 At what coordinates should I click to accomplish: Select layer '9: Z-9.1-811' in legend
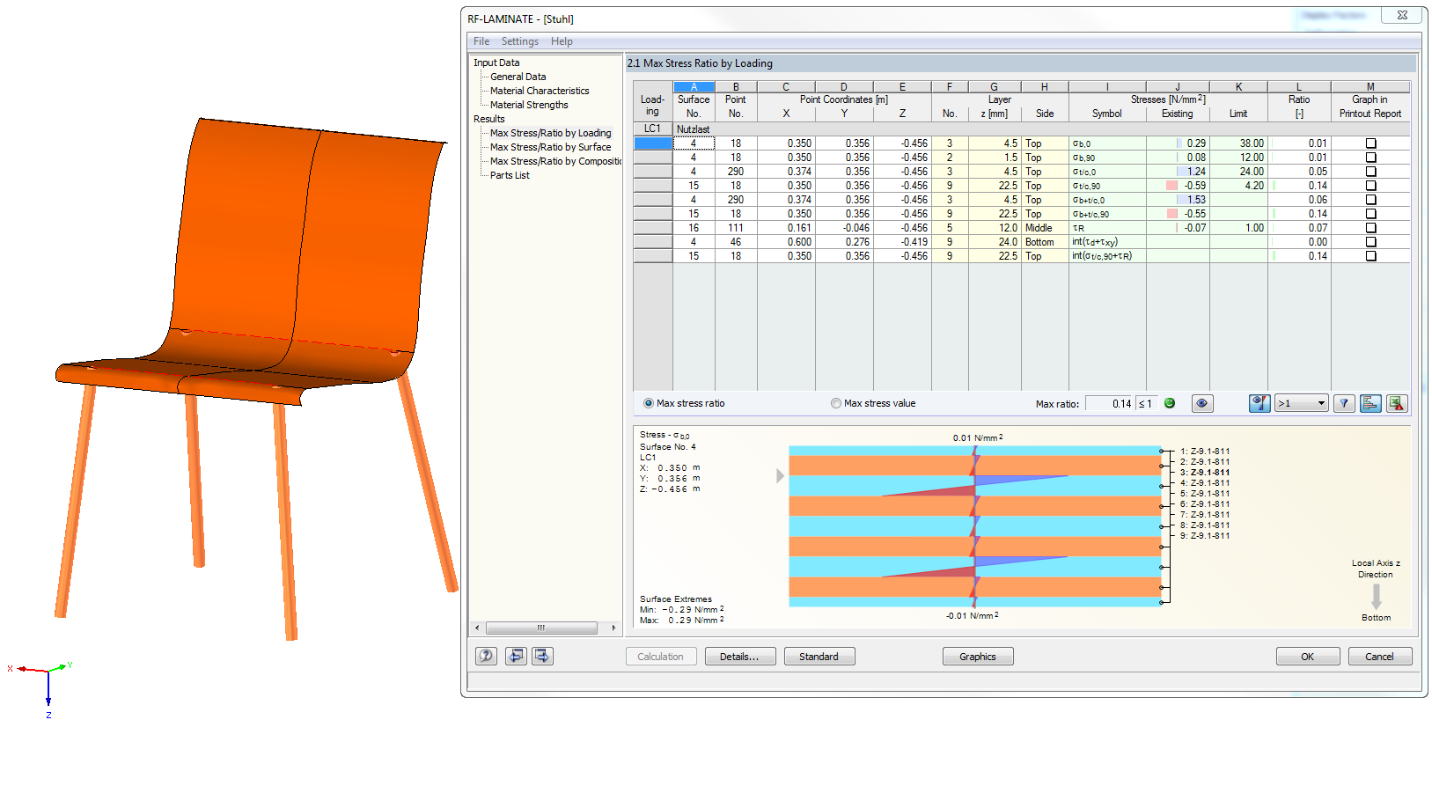point(1205,536)
